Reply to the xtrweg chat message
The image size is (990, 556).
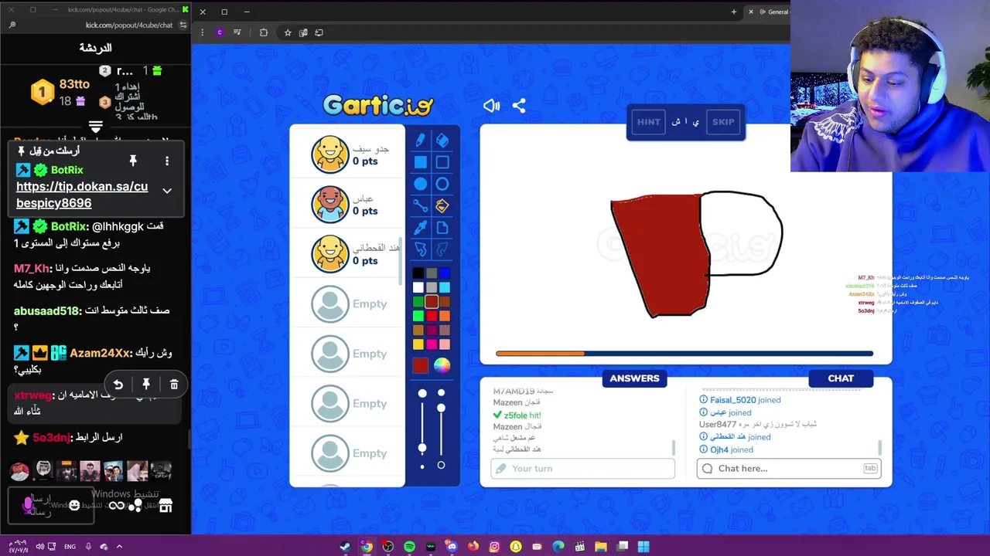pos(118,385)
